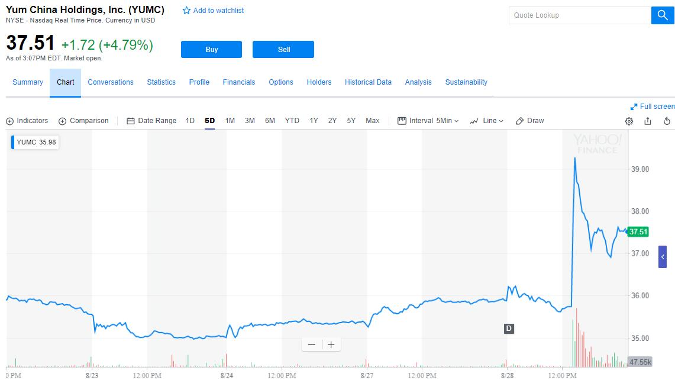This screenshot has height=380, width=675.
Task: Add YUMC to watchlist star
Action: [187, 11]
